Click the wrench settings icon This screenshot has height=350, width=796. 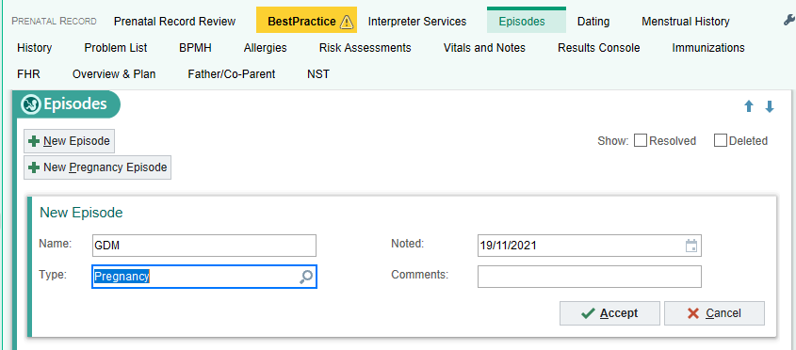pos(789,21)
